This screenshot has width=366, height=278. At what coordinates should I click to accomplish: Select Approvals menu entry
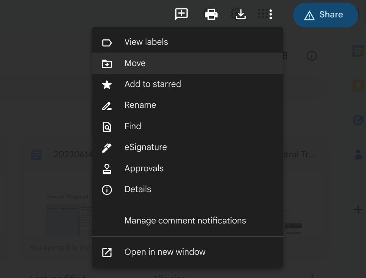(144, 169)
